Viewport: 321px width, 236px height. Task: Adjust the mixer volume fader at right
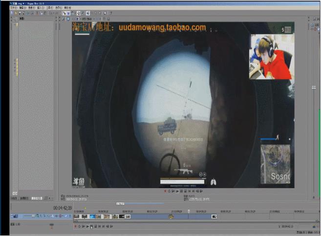314,88
